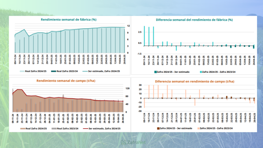Select 'Diferencia semanal en rendimiento de campo (t/ha)' title
The width and height of the screenshot is (263, 148).
coord(194,81)
